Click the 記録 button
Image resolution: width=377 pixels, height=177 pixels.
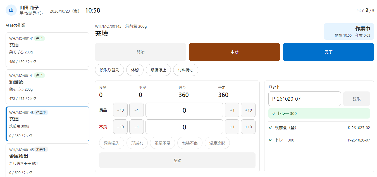(177, 161)
